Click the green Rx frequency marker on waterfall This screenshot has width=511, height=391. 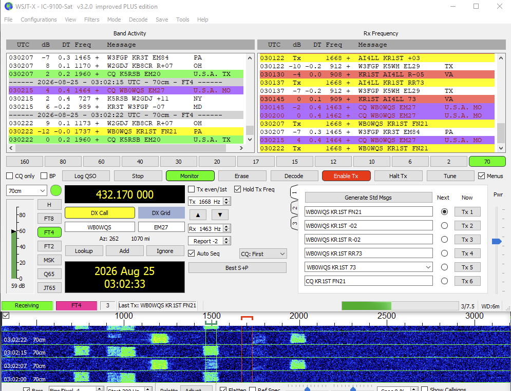click(211, 323)
